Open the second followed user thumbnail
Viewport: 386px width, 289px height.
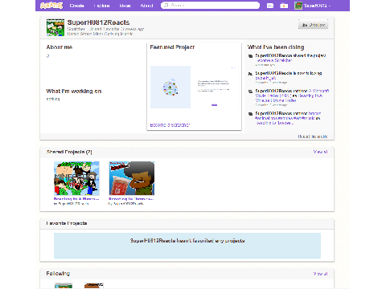pos(94,286)
